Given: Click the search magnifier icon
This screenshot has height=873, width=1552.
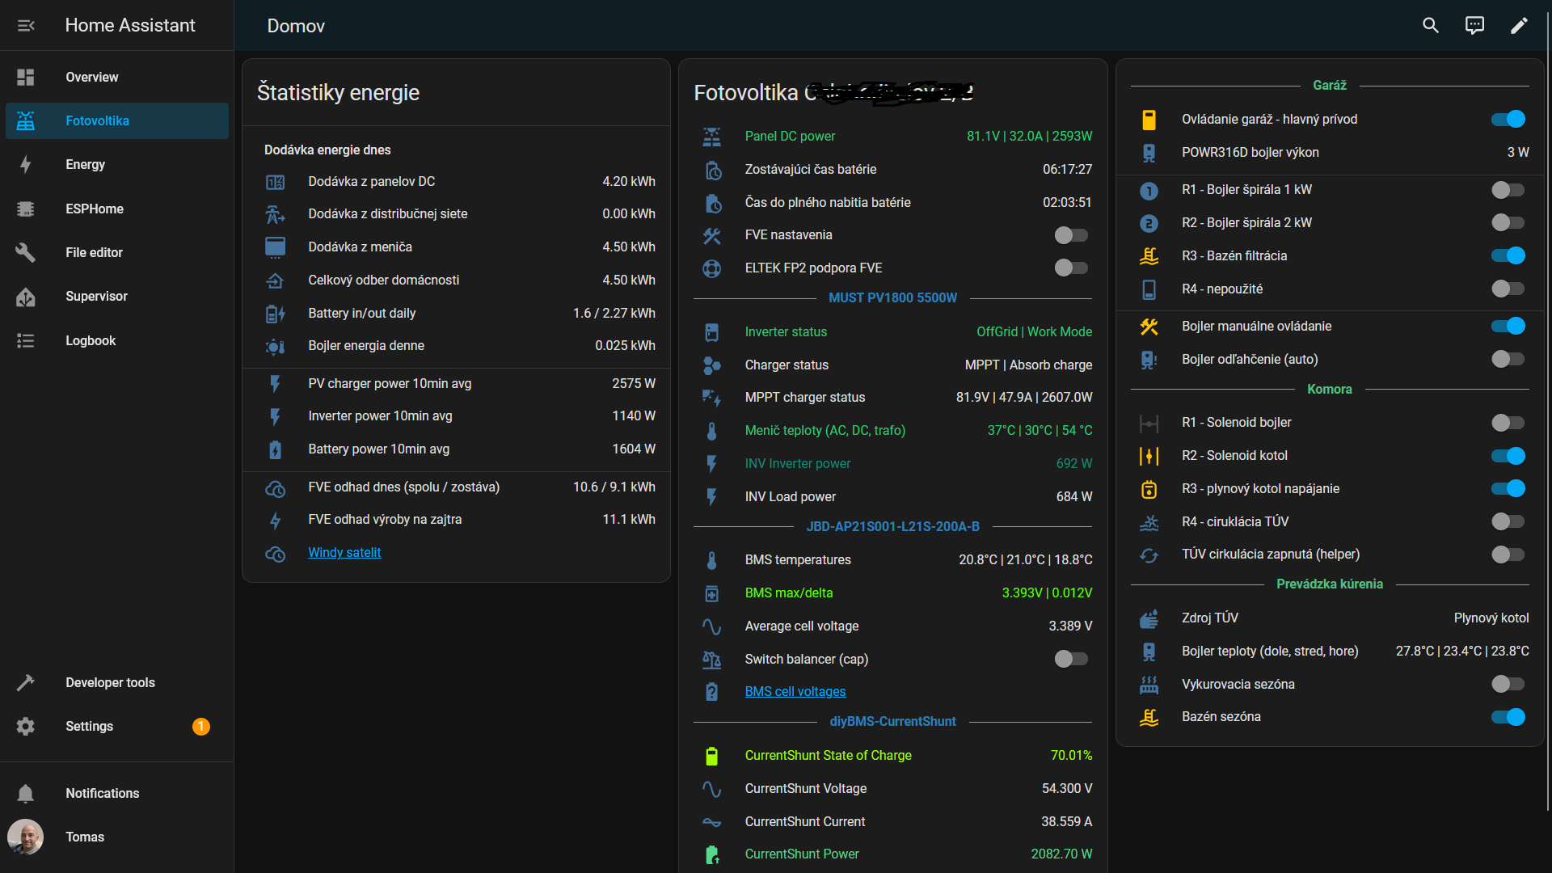Looking at the screenshot, I should pos(1431,26).
